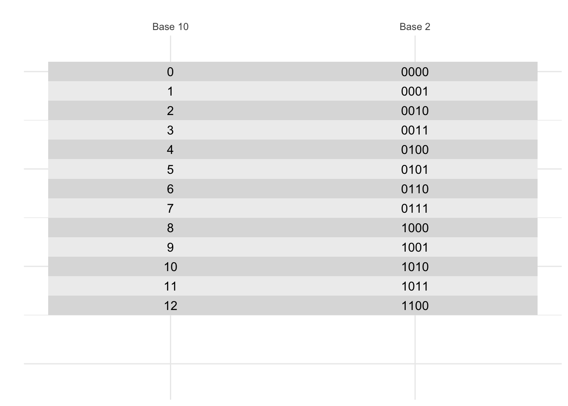Image resolution: width=568 pixels, height=406 pixels.
Task: Select the binary value 1000 cell
Action: [415, 228]
